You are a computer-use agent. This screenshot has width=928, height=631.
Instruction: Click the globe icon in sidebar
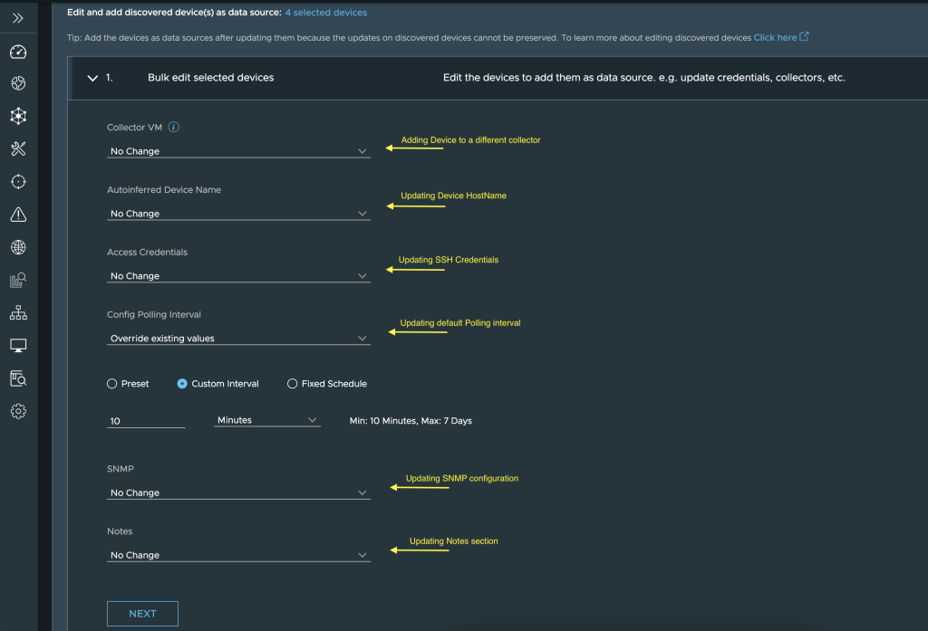pyautogui.click(x=18, y=247)
